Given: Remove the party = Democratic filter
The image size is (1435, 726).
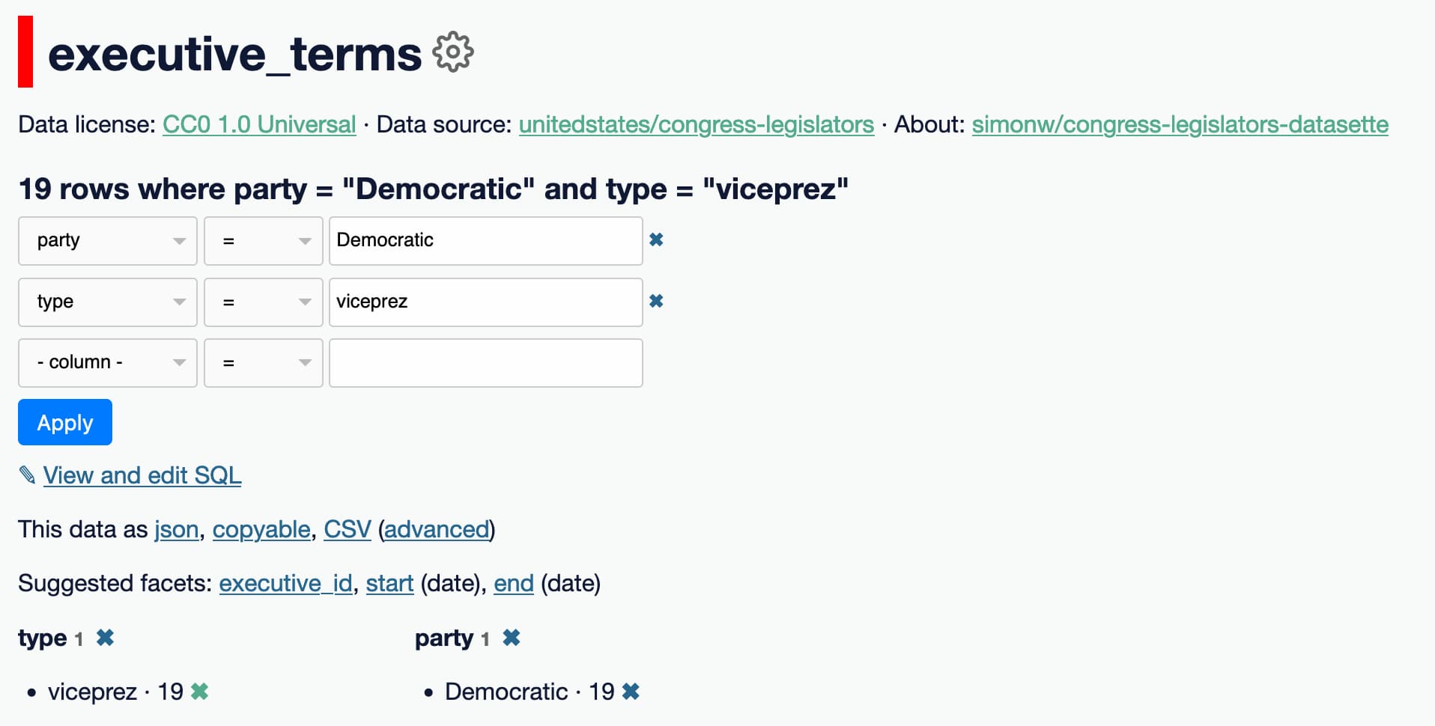Looking at the screenshot, I should [657, 240].
